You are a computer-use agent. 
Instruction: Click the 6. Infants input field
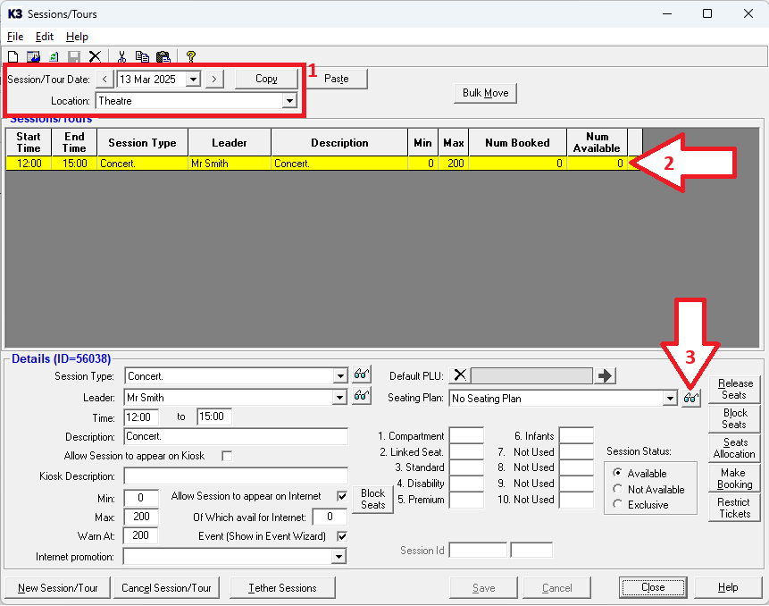(576, 436)
